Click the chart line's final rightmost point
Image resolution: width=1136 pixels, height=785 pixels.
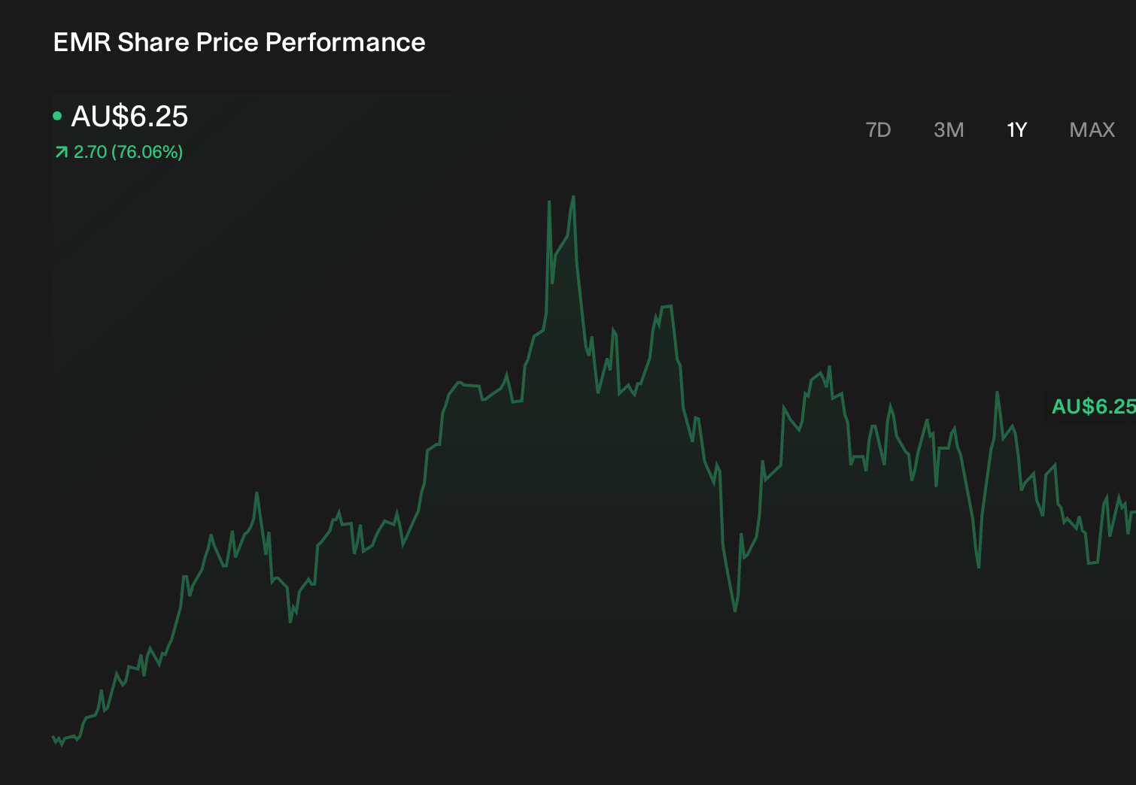[1133, 512]
